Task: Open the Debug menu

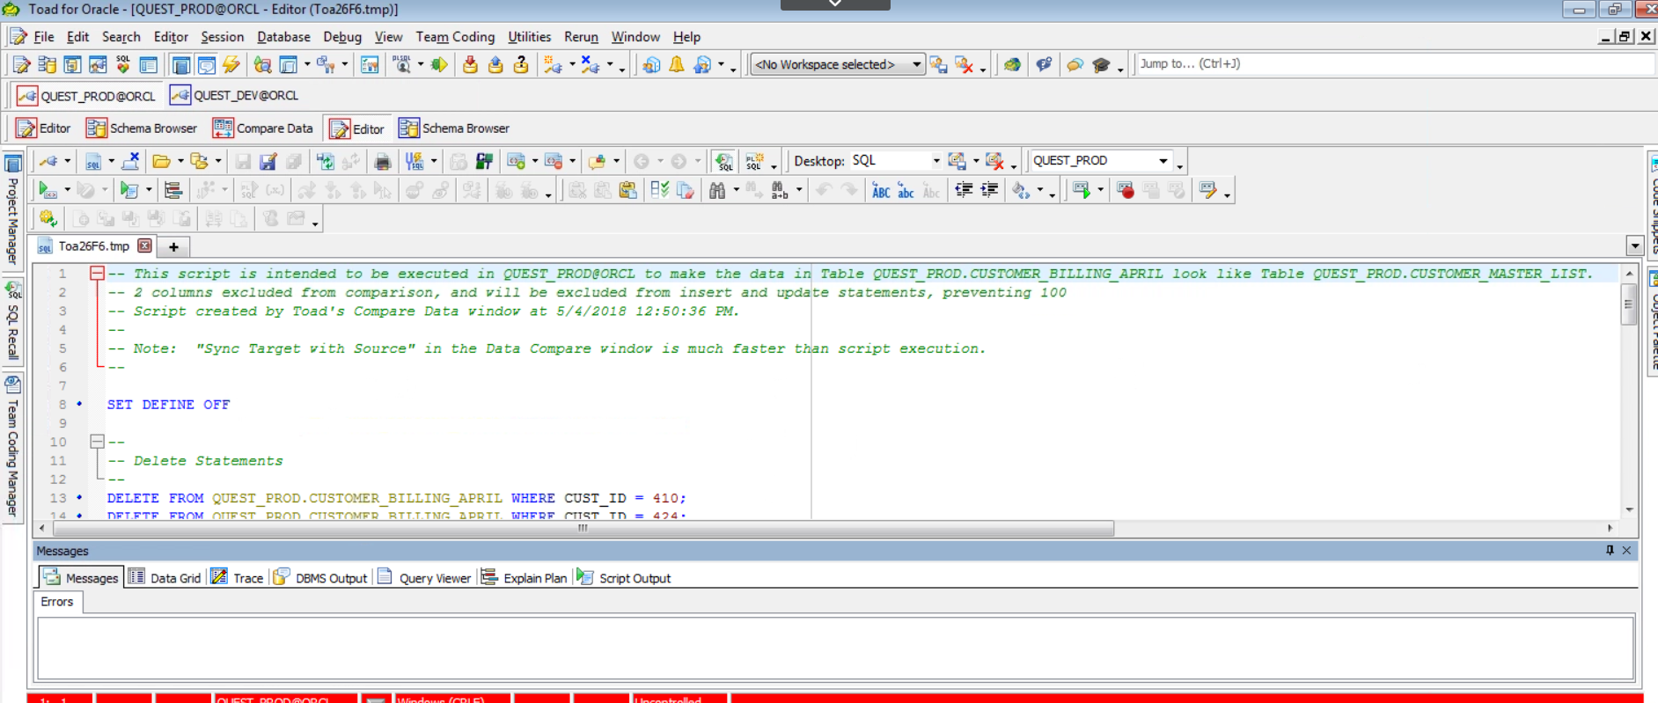Action: point(342,37)
